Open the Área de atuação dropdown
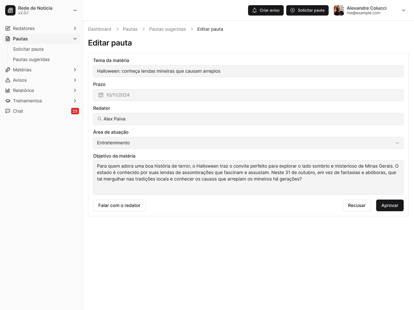The image size is (414, 310). point(397,143)
